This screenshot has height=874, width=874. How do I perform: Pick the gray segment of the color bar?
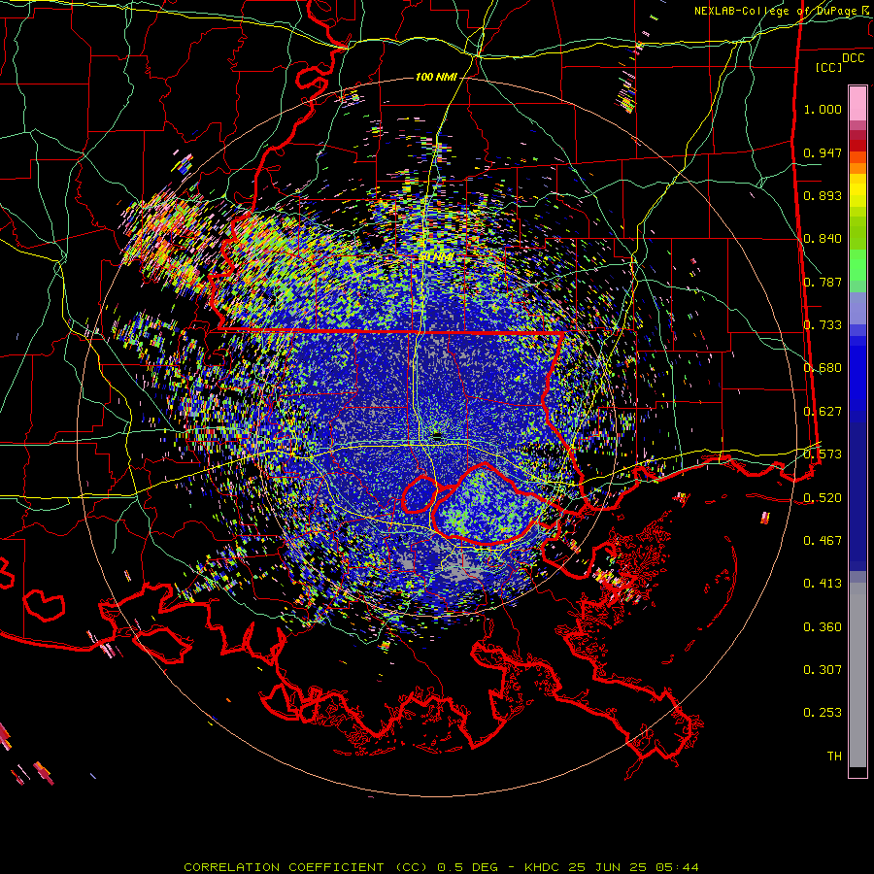tap(857, 675)
